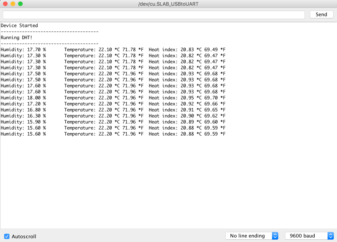This screenshot has width=337, height=242.
Task: Focus the serial message input field
Action: 153,15
